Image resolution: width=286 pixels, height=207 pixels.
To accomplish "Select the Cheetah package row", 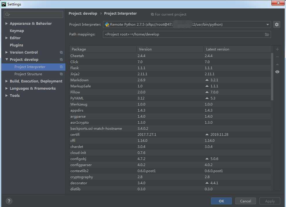I will 170,56.
